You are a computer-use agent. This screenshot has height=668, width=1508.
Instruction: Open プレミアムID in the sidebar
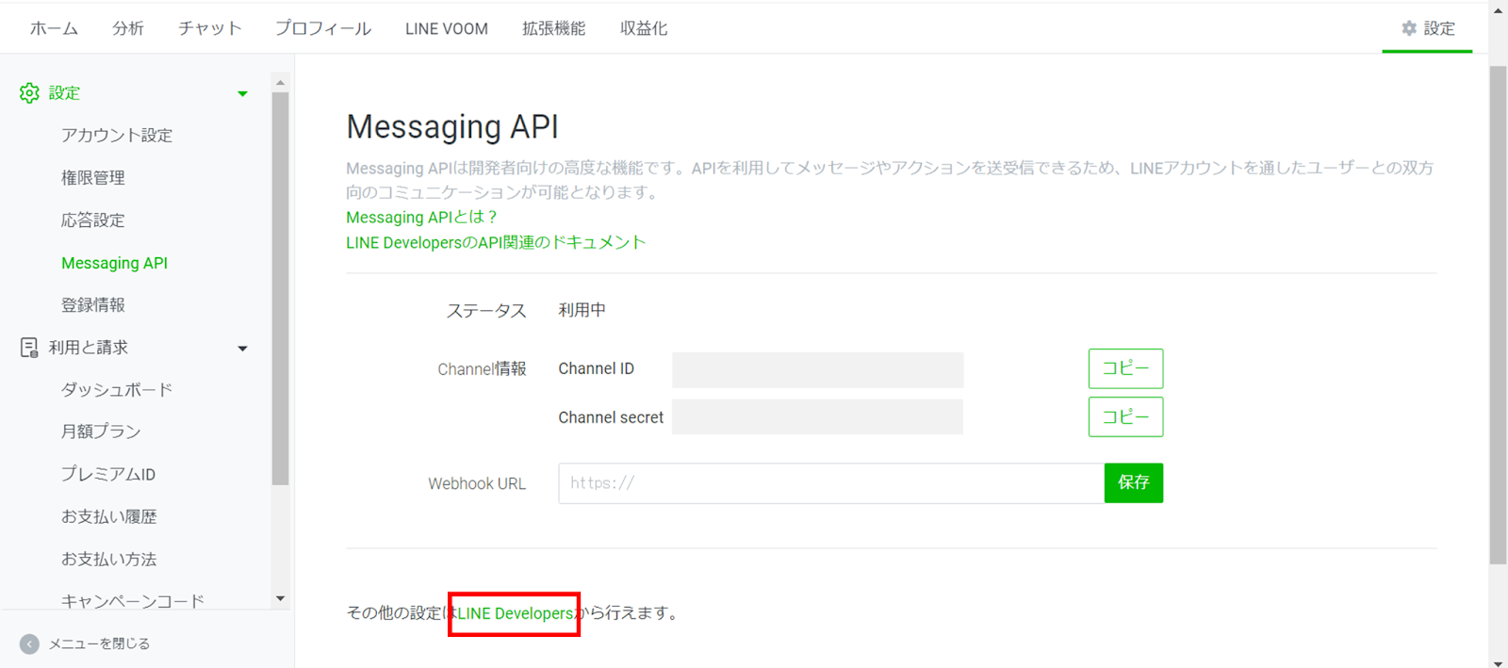point(108,474)
